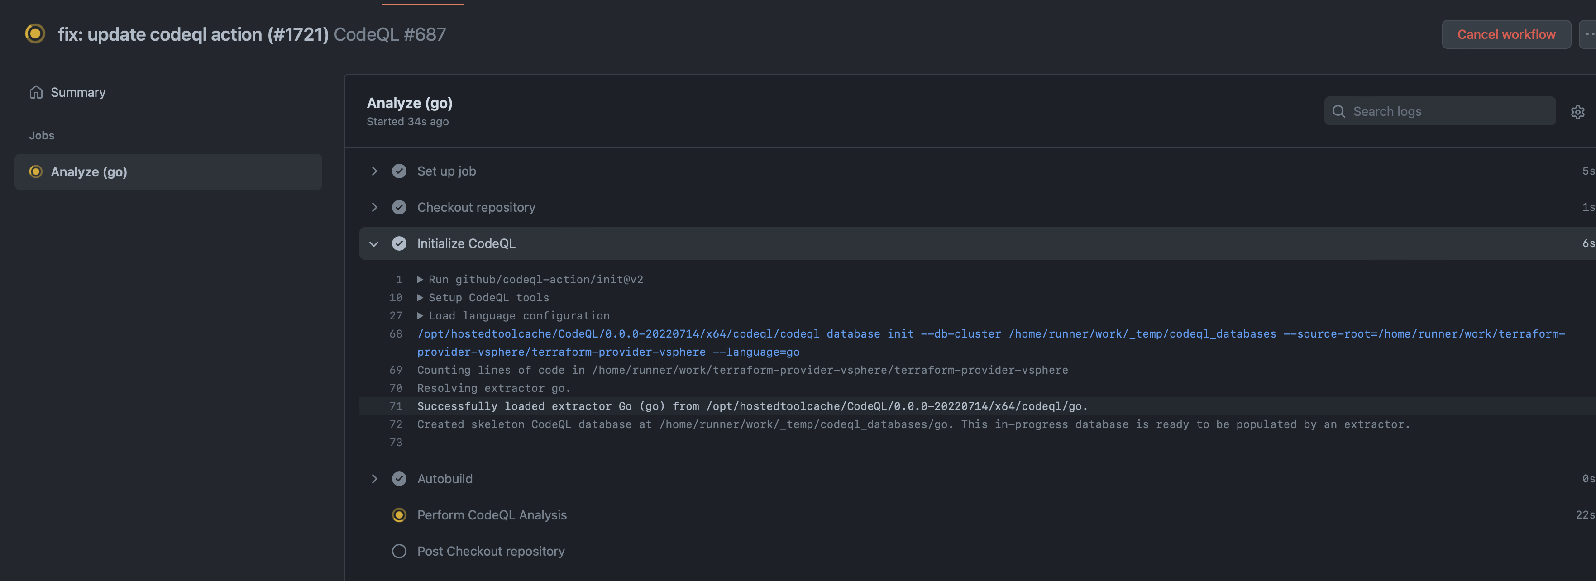
Task: Collapse the Initialize CodeQL step
Action: pos(374,243)
